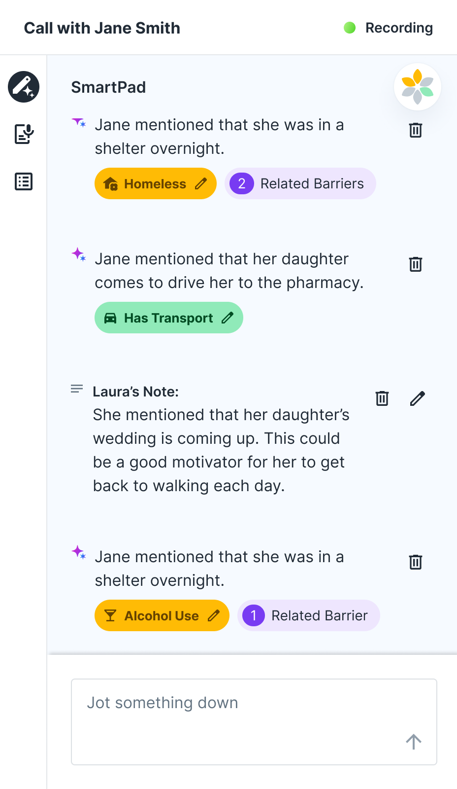Image resolution: width=457 pixels, height=789 pixels.
Task: Delete the last shelter overnight note
Action: pos(416,562)
